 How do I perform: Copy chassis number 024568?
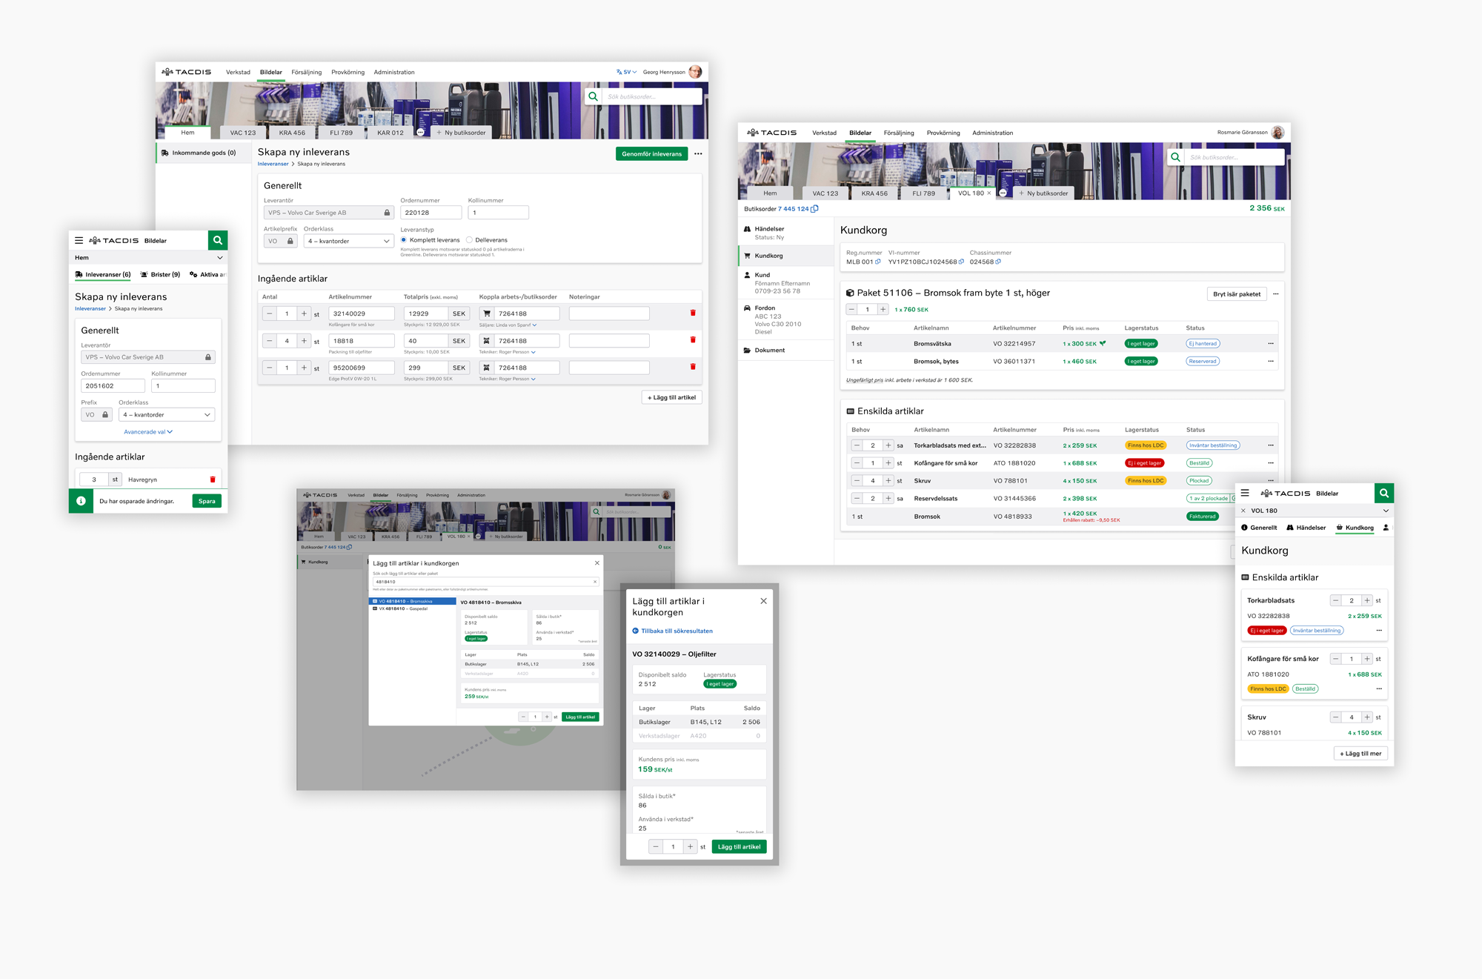(998, 262)
